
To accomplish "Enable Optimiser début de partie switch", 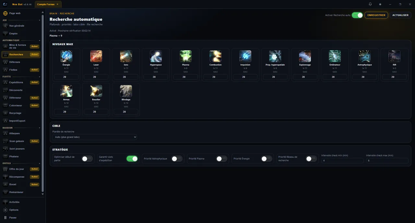I will pyautogui.click(x=87, y=159).
